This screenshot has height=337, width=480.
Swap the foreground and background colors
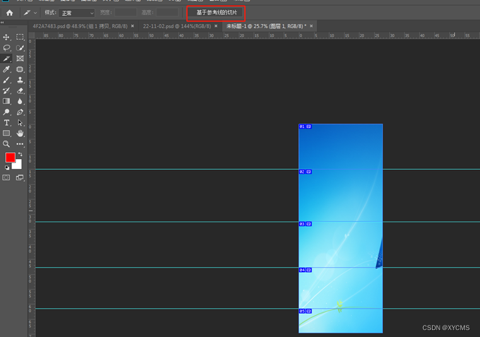tap(20, 154)
